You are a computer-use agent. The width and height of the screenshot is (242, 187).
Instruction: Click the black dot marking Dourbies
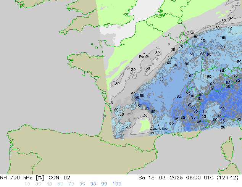158,125
